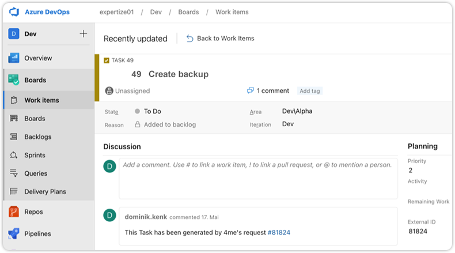This screenshot has width=455, height=253.
Task: Click the plus icon beside Dev
Action: [x=84, y=33]
